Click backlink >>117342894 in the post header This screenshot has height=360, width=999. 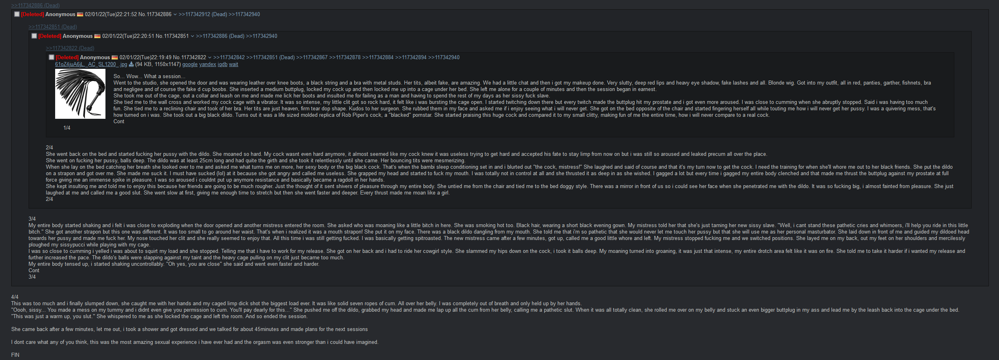pyautogui.click(x=411, y=58)
